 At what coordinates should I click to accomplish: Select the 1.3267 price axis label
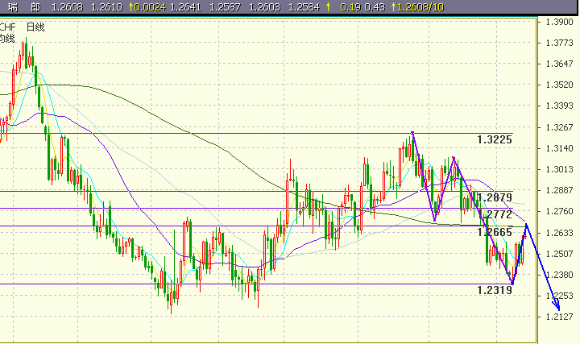559,127
